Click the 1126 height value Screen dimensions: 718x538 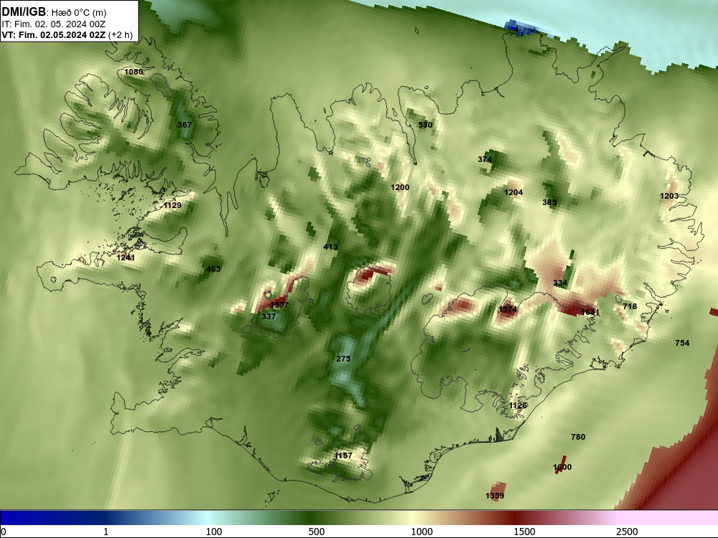click(x=518, y=406)
